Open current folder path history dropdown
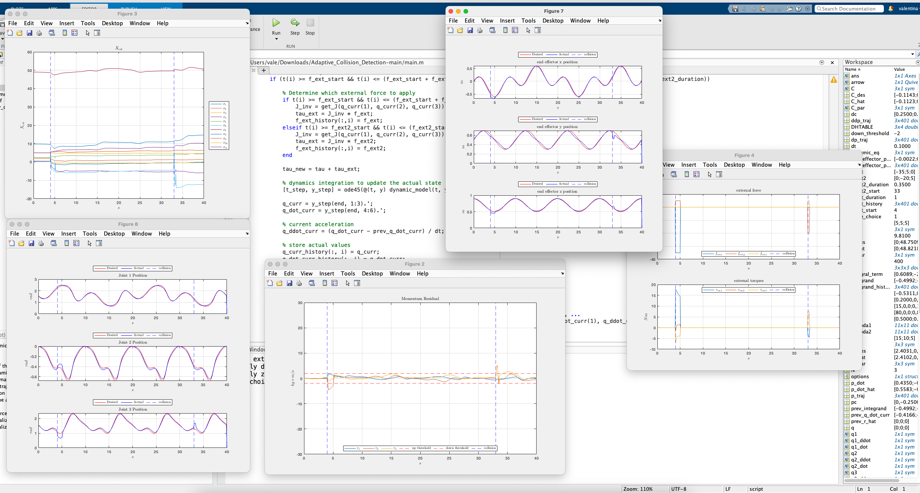The width and height of the screenshot is (920, 493). (x=912, y=54)
